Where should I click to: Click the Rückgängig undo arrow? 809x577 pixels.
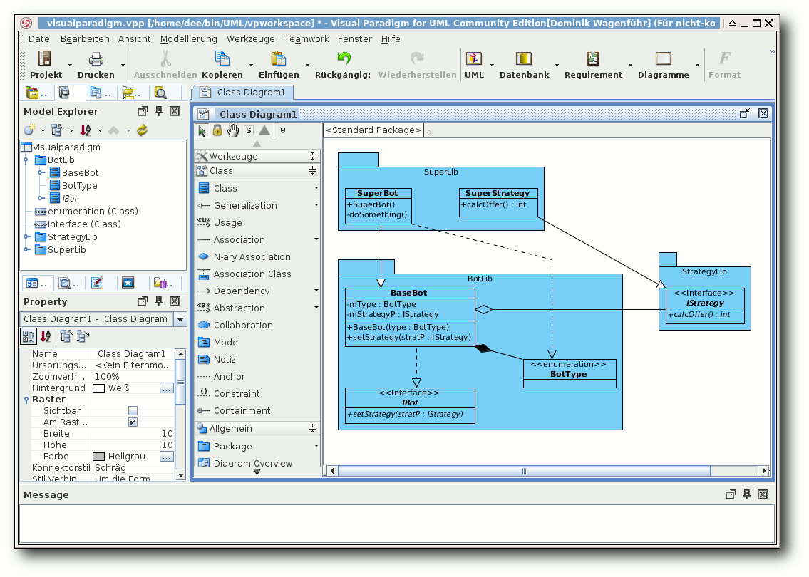point(343,58)
